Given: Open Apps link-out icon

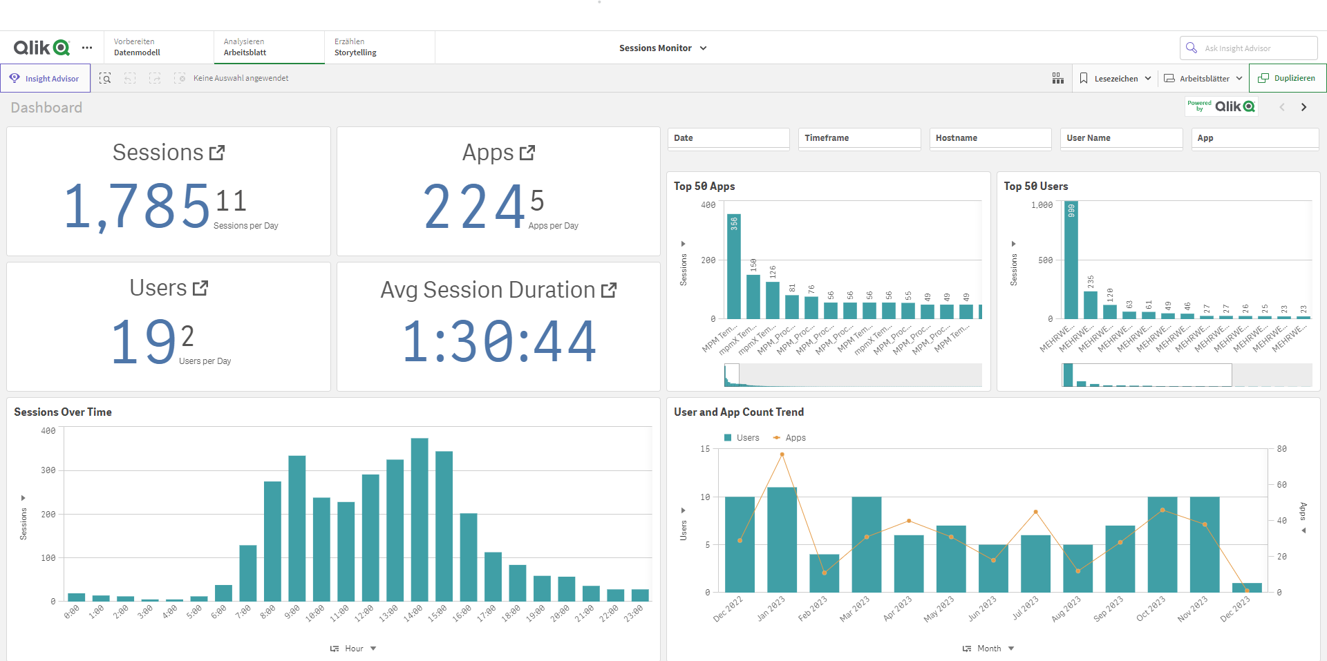Looking at the screenshot, I should click(527, 153).
